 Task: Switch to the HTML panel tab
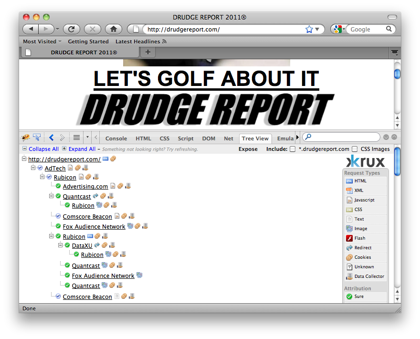pyautogui.click(x=143, y=138)
